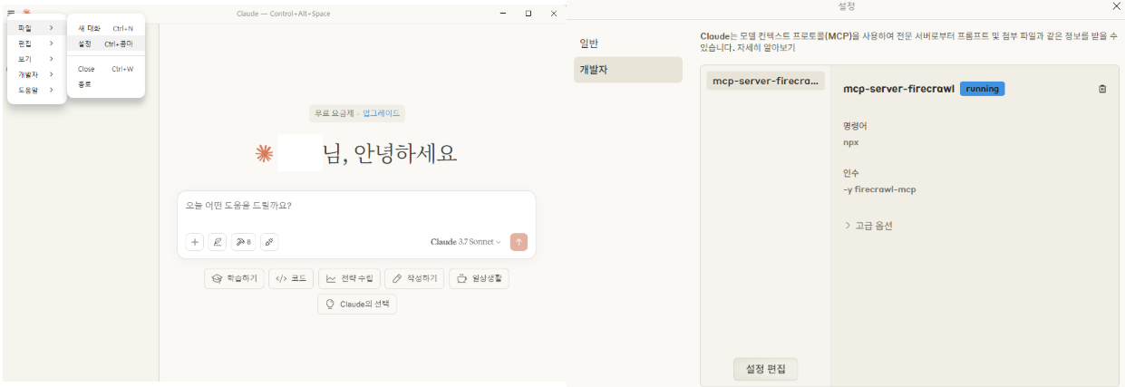Click the plus attachment icon in the chat box
Screen dimensions: 1125x387
(x=195, y=242)
